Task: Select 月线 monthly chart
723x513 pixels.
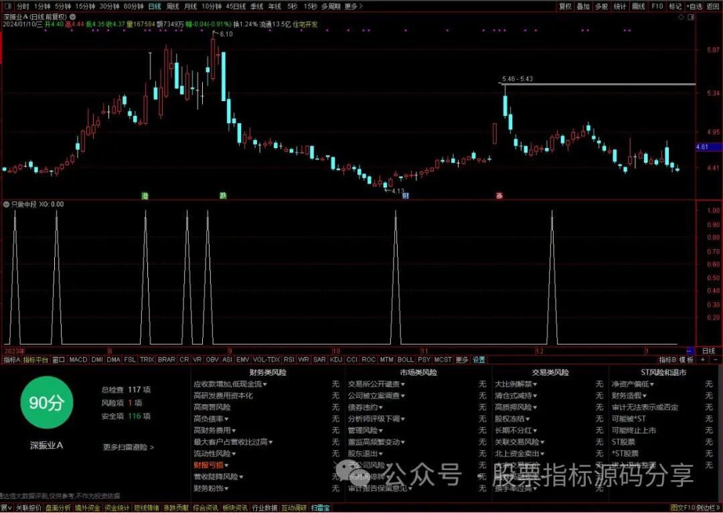Action: [190, 7]
